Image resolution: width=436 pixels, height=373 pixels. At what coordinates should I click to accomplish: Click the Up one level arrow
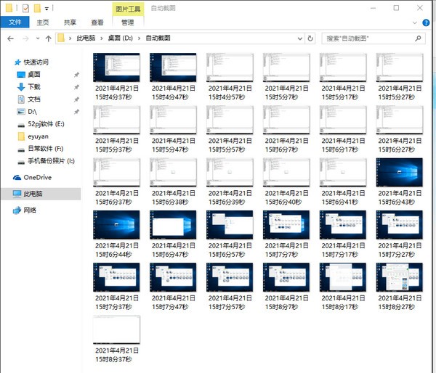(x=48, y=38)
